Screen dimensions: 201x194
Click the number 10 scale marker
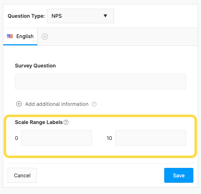tap(109, 138)
